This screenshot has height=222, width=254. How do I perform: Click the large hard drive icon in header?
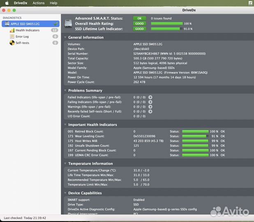(68, 24)
